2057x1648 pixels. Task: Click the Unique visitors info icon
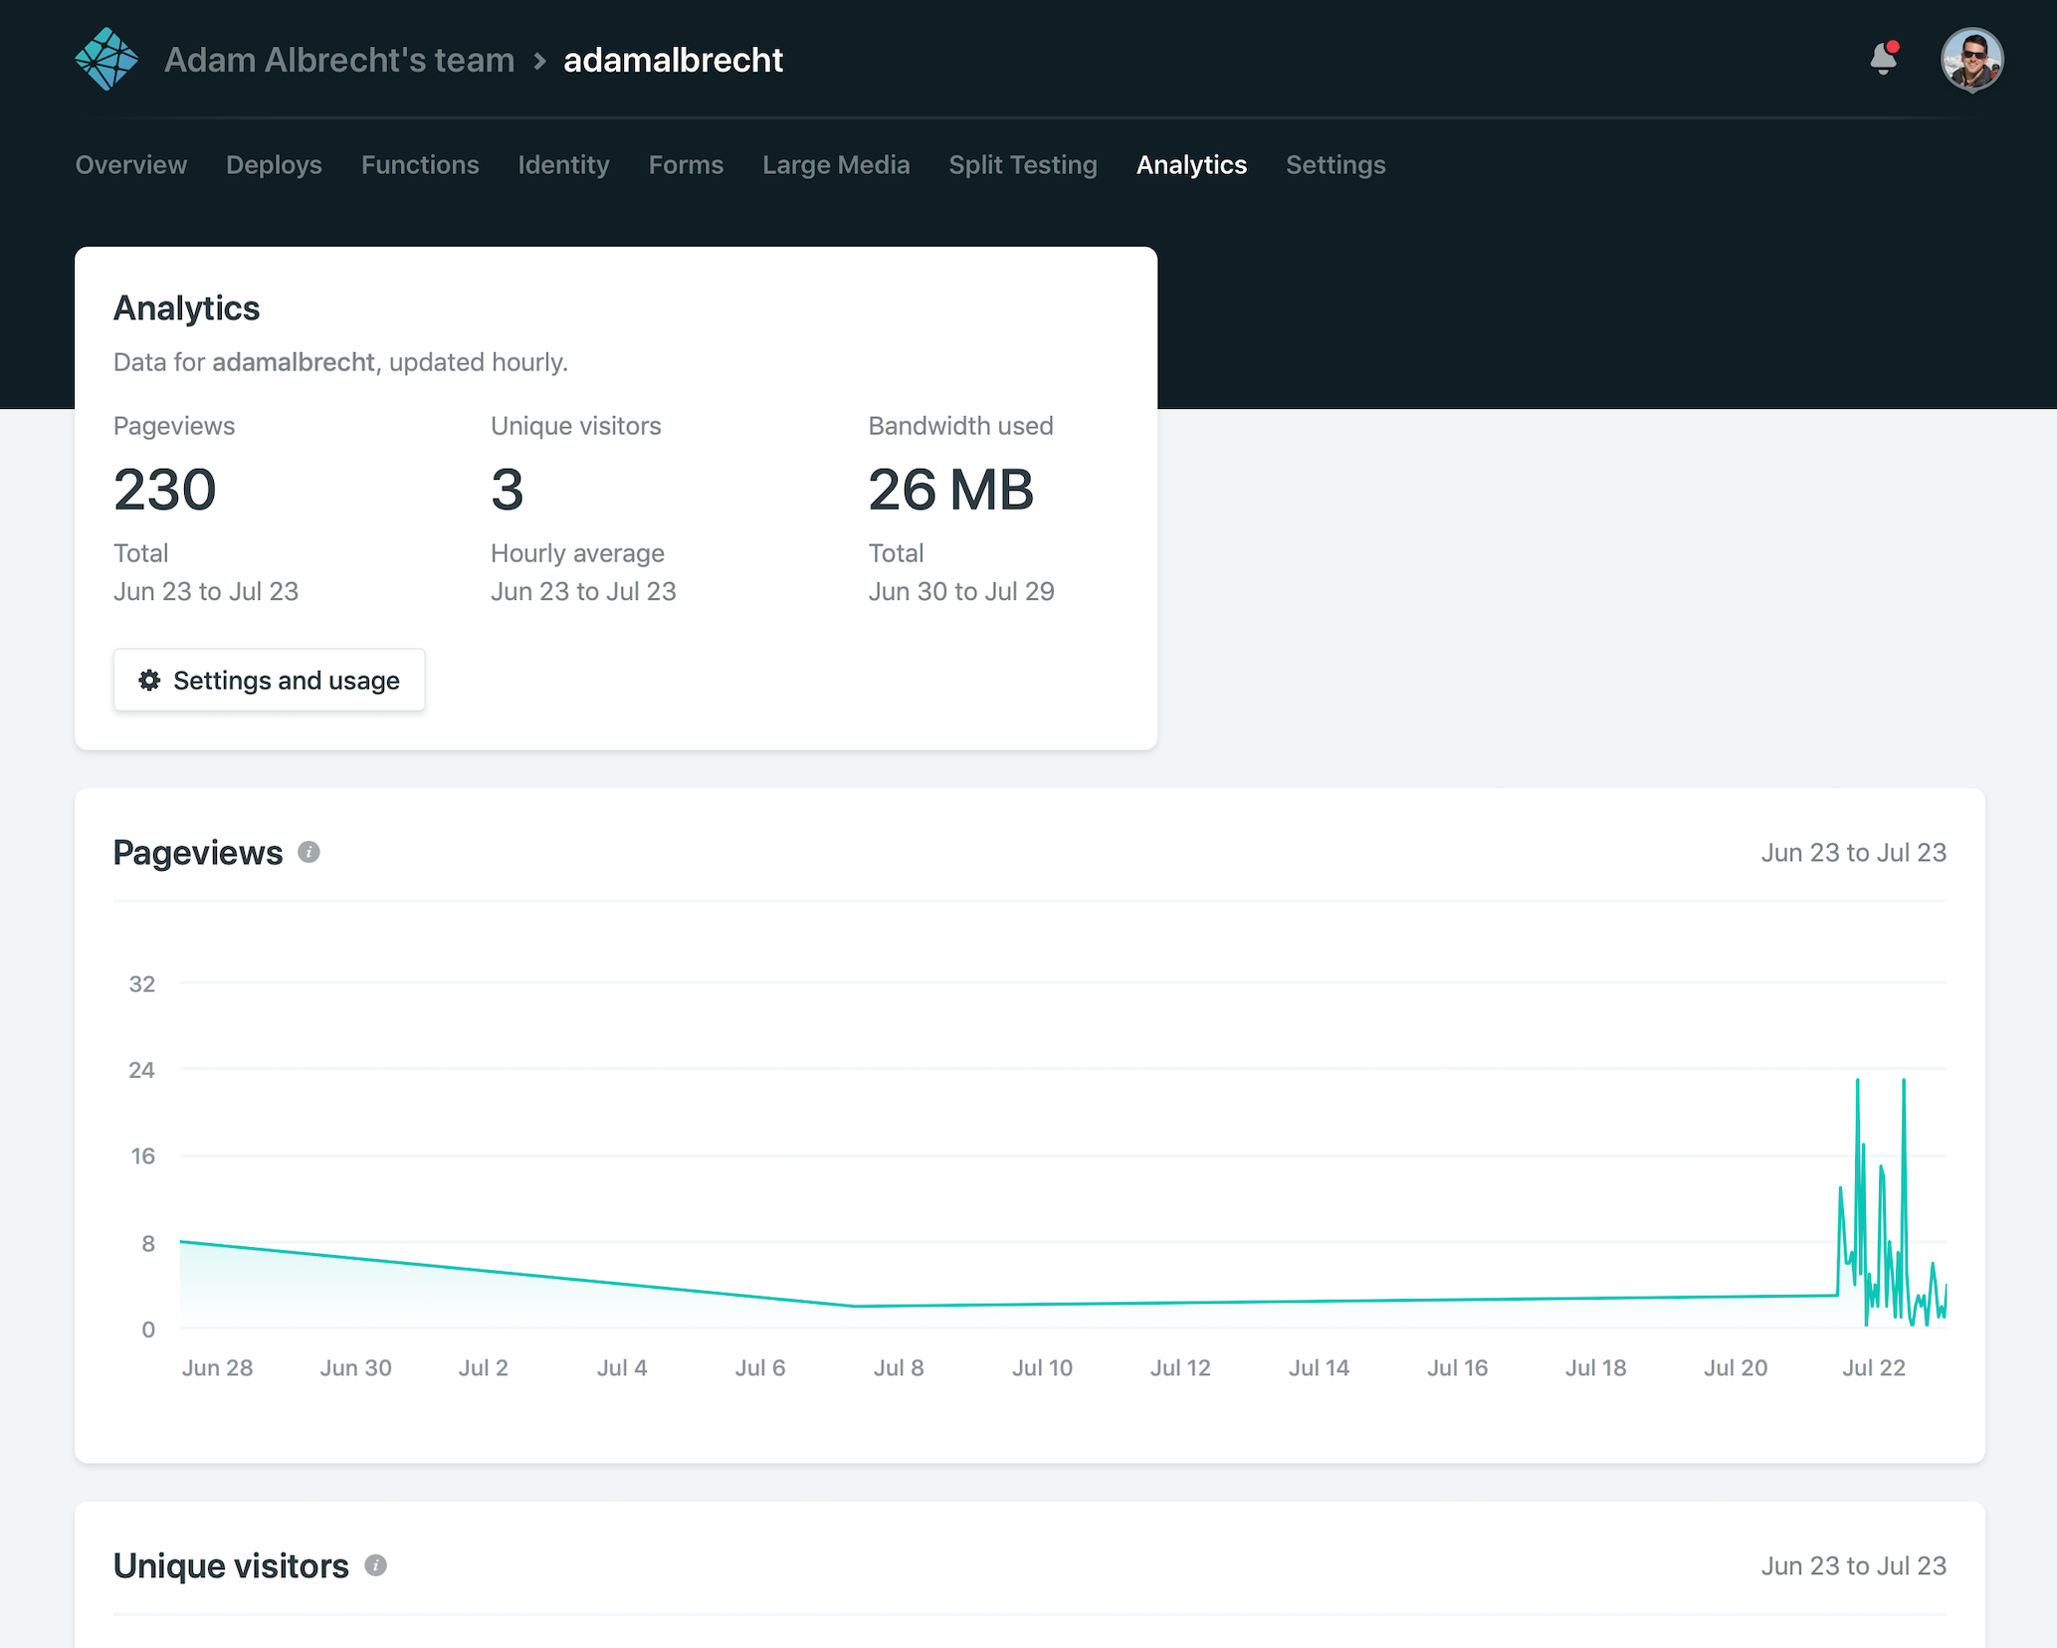point(375,1565)
